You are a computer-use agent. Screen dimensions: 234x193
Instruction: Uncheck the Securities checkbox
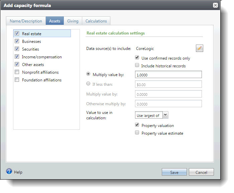(x=17, y=49)
